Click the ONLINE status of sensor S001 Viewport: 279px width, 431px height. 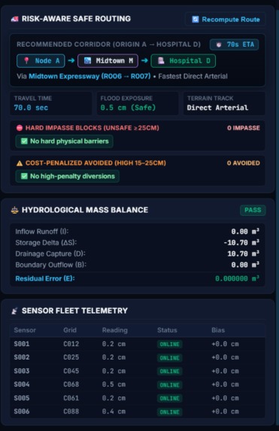[170, 344]
